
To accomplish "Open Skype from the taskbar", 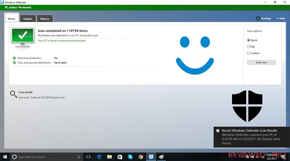I will coord(130,157).
